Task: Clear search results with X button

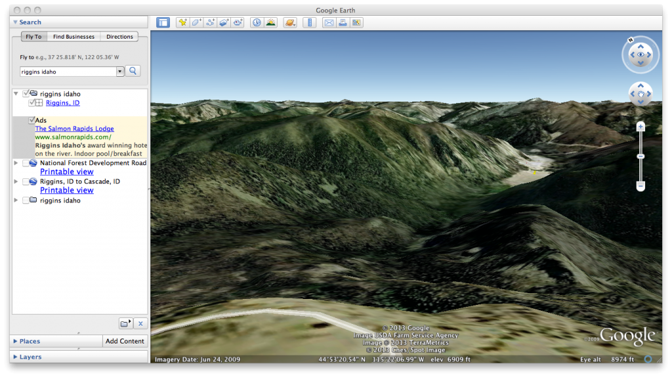Action: [140, 323]
